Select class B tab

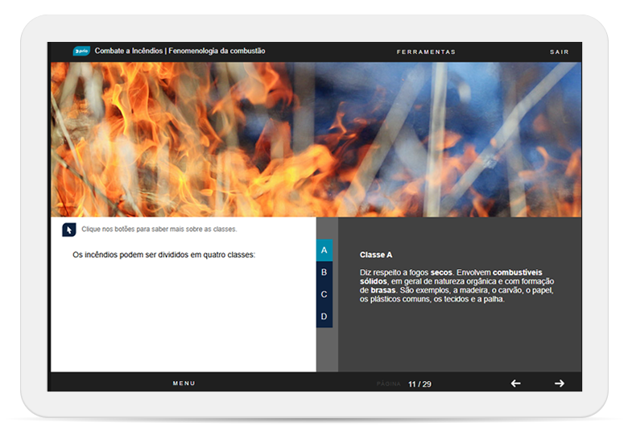coord(324,272)
